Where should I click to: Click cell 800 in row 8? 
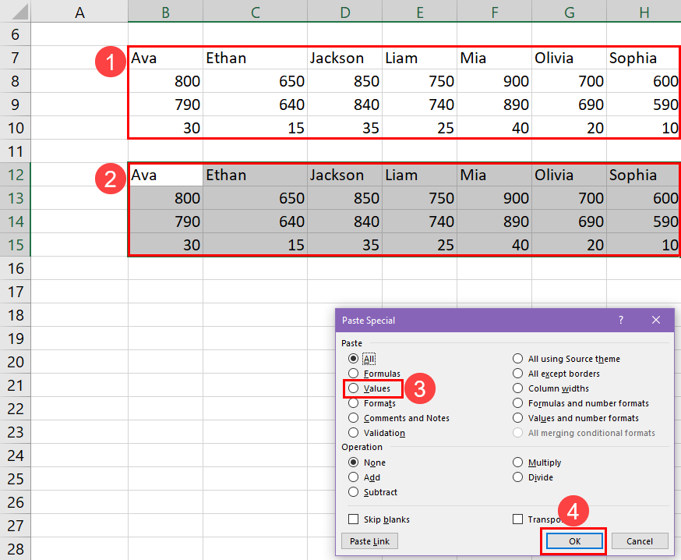coord(165,81)
